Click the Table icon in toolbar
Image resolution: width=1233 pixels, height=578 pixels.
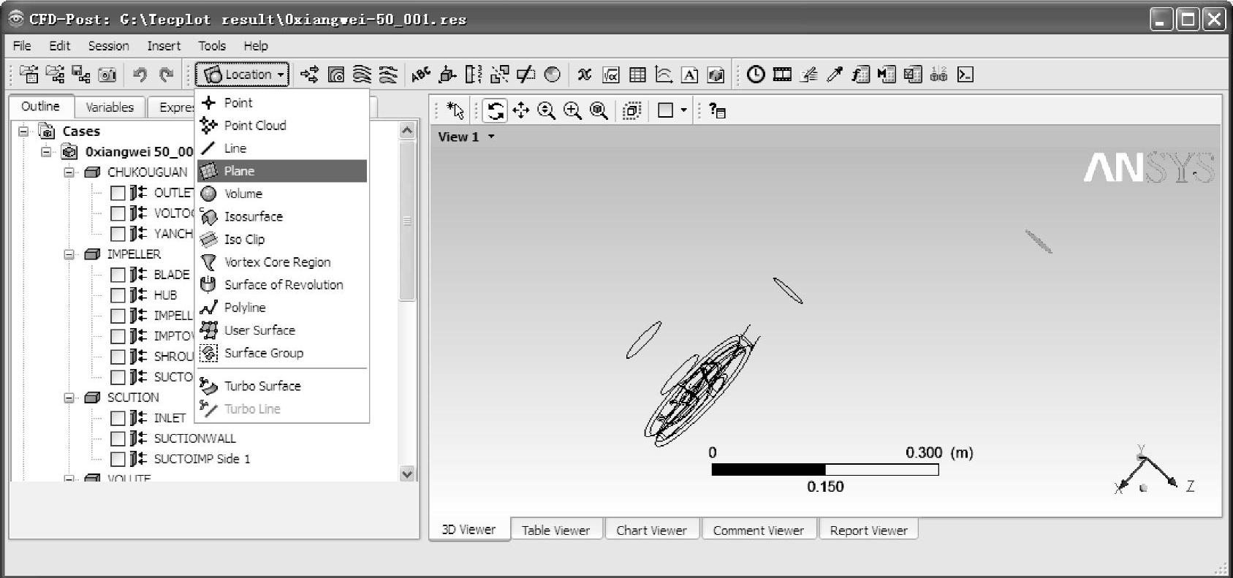(x=637, y=75)
